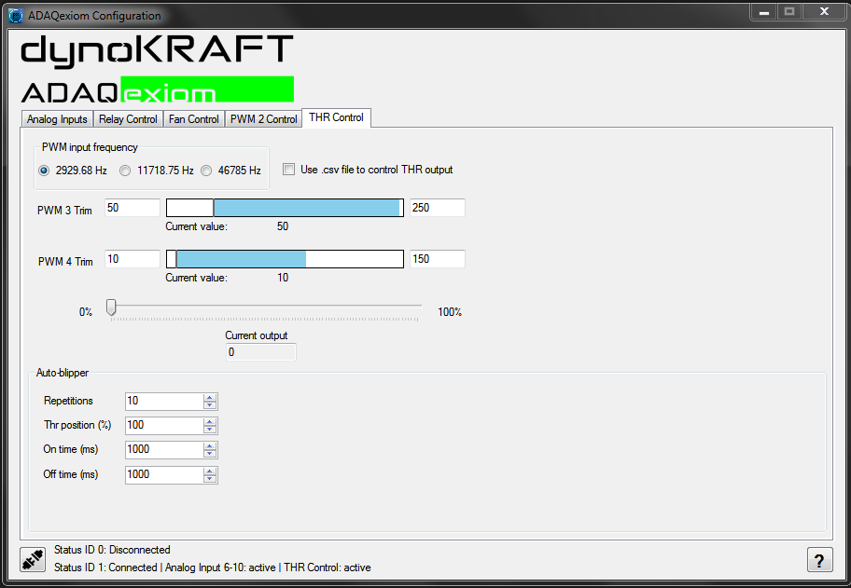Click PWM 4 Trim maximum field showing 150
The width and height of the screenshot is (851, 588).
(438, 259)
